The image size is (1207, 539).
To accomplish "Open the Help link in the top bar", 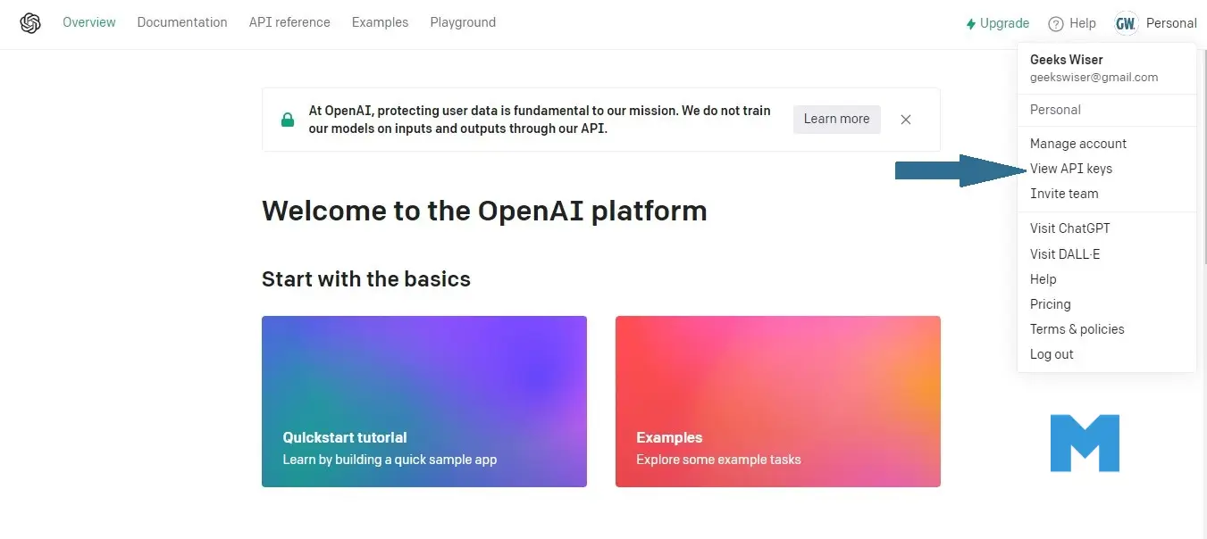I will point(1072,24).
